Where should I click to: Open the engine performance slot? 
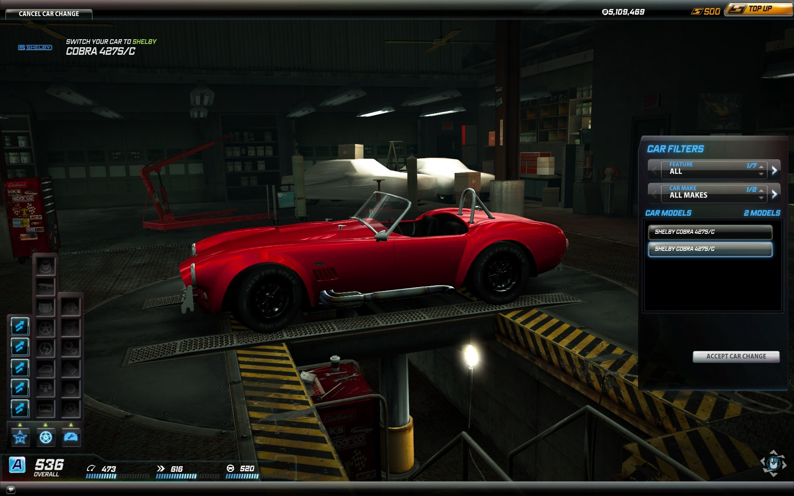coord(71,308)
